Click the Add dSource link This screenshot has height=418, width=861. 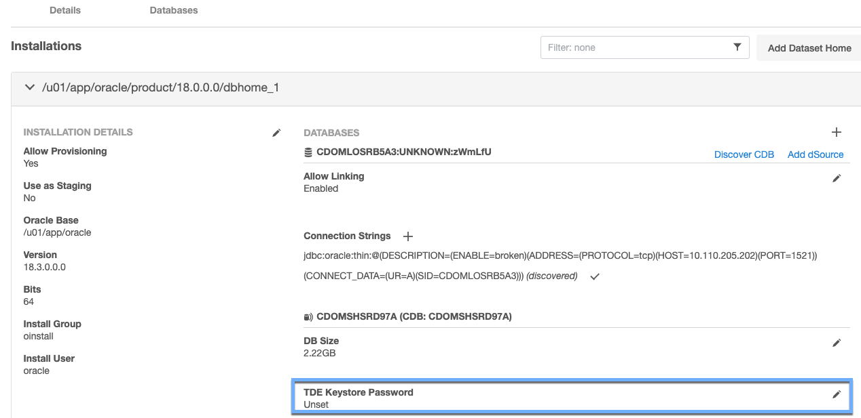coord(816,154)
